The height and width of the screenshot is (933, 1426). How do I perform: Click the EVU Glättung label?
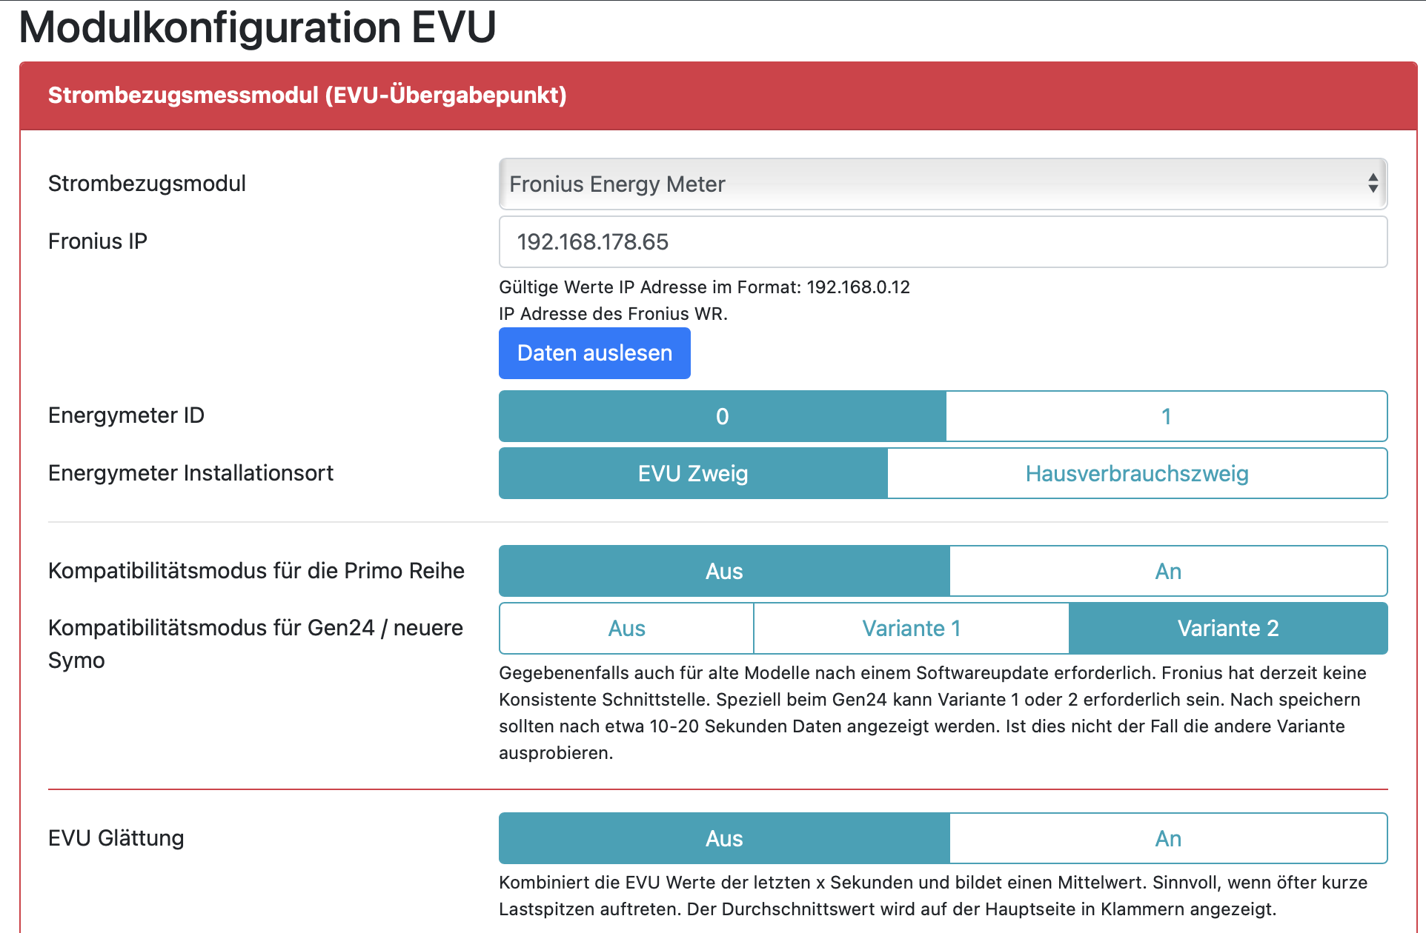[x=116, y=838]
